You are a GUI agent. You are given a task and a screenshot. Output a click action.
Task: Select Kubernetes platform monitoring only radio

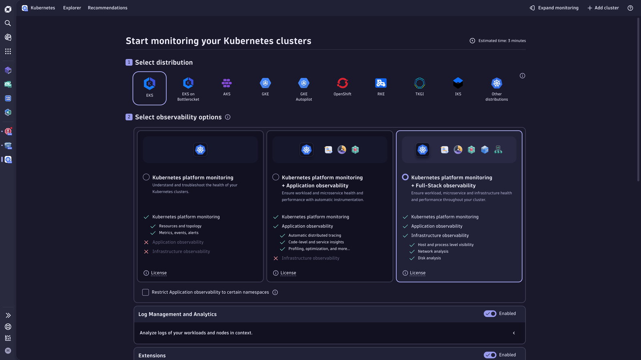coord(146,177)
